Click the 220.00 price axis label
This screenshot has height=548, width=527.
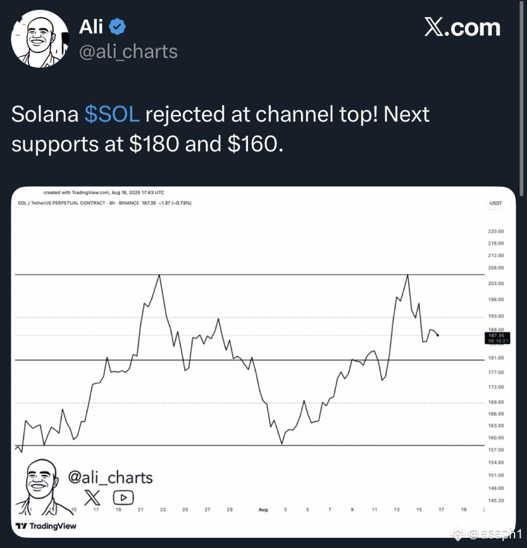(x=496, y=231)
